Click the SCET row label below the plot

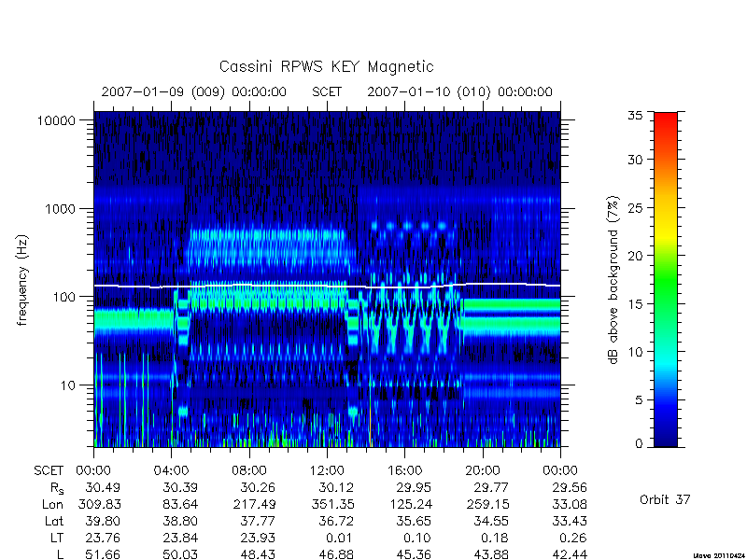point(49,471)
